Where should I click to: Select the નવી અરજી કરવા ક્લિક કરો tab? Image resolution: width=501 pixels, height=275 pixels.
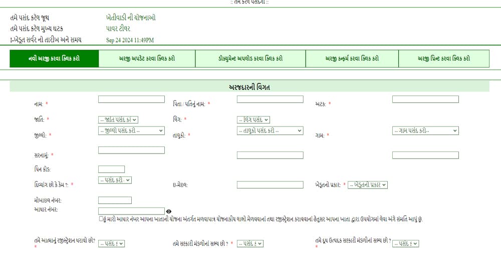point(54,58)
